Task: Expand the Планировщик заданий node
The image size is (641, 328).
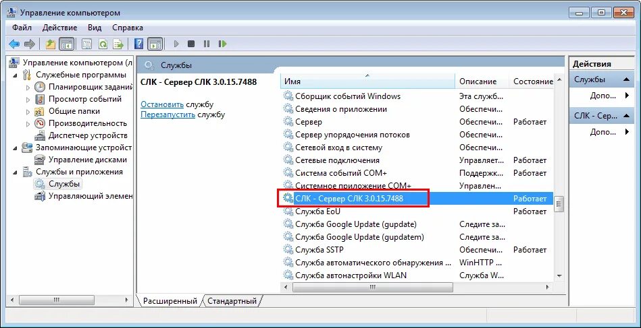Action: [x=28, y=87]
